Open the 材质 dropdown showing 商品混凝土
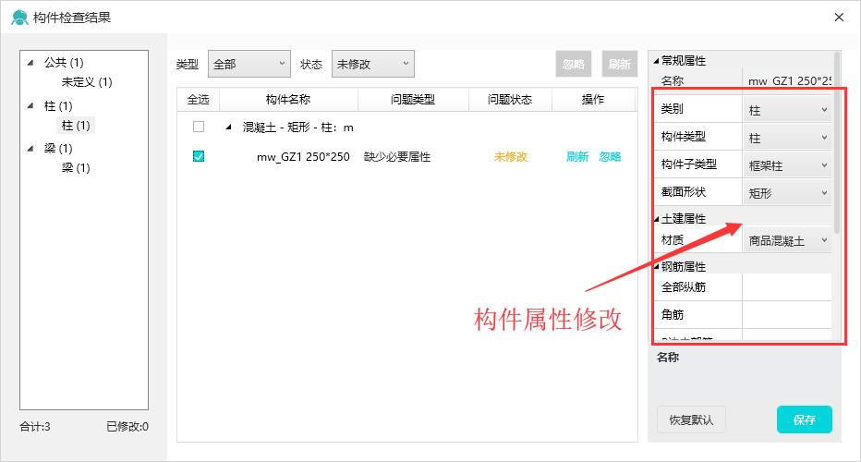Image resolution: width=861 pixels, height=462 pixels. click(x=787, y=240)
